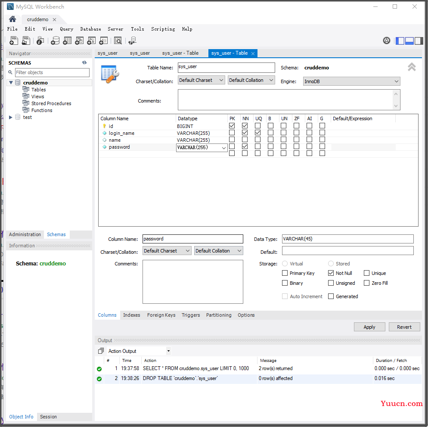Toggle NN checkbox for name row
Viewport: 428px width, 427px height.
(x=245, y=139)
